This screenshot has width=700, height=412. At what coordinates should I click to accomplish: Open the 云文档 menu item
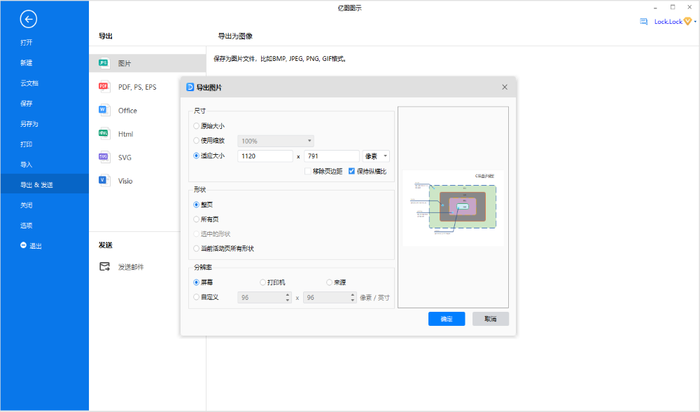(x=29, y=83)
